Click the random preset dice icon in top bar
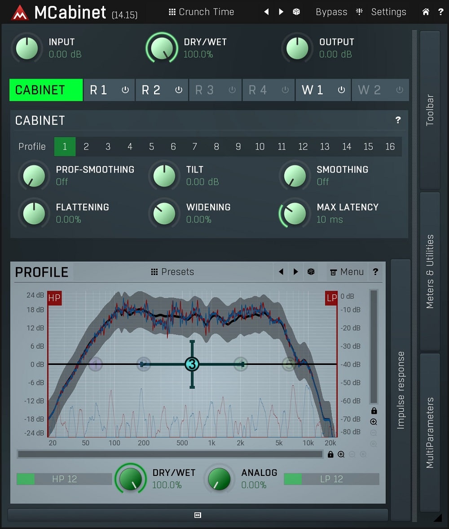 click(296, 12)
